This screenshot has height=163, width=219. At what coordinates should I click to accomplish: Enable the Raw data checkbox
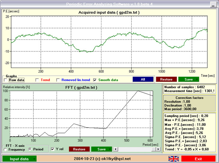coord(6,80)
